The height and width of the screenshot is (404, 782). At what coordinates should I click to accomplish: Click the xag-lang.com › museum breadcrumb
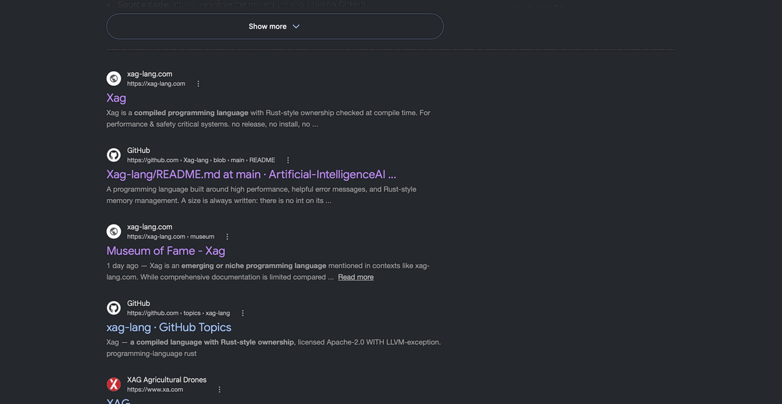171,237
